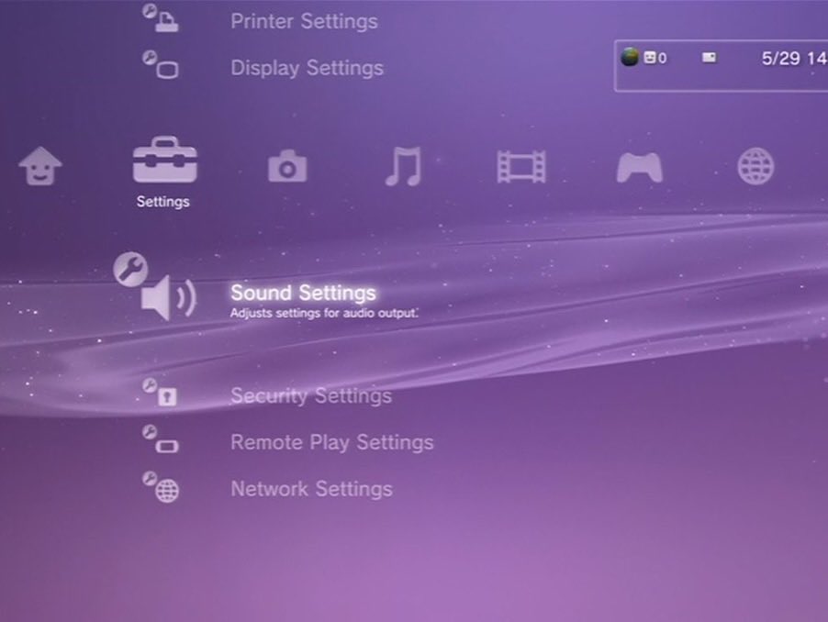The image size is (828, 622).
Task: Open Printer Settings
Action: pyautogui.click(x=304, y=21)
